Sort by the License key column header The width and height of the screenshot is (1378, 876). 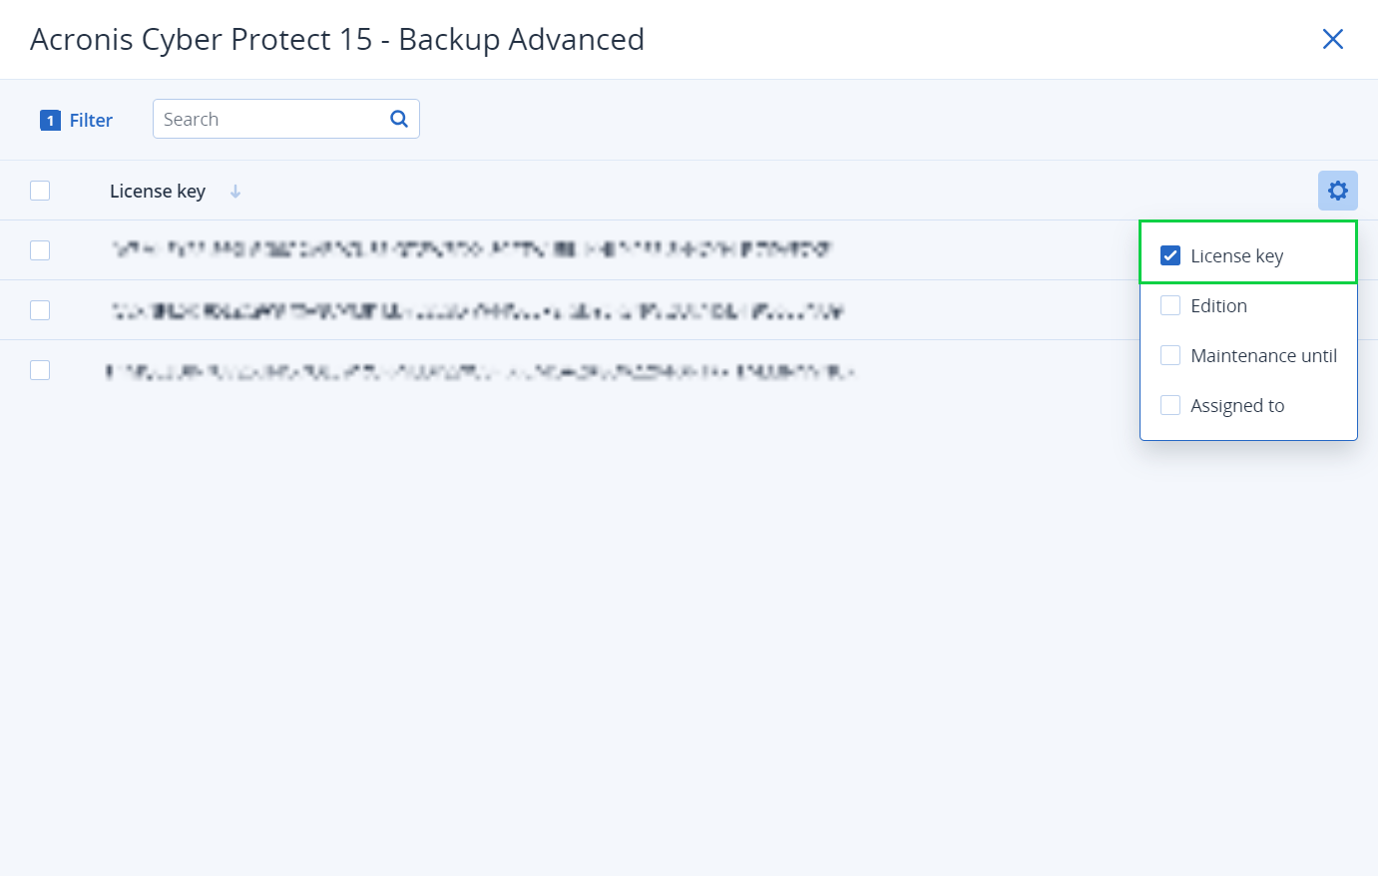158,192
